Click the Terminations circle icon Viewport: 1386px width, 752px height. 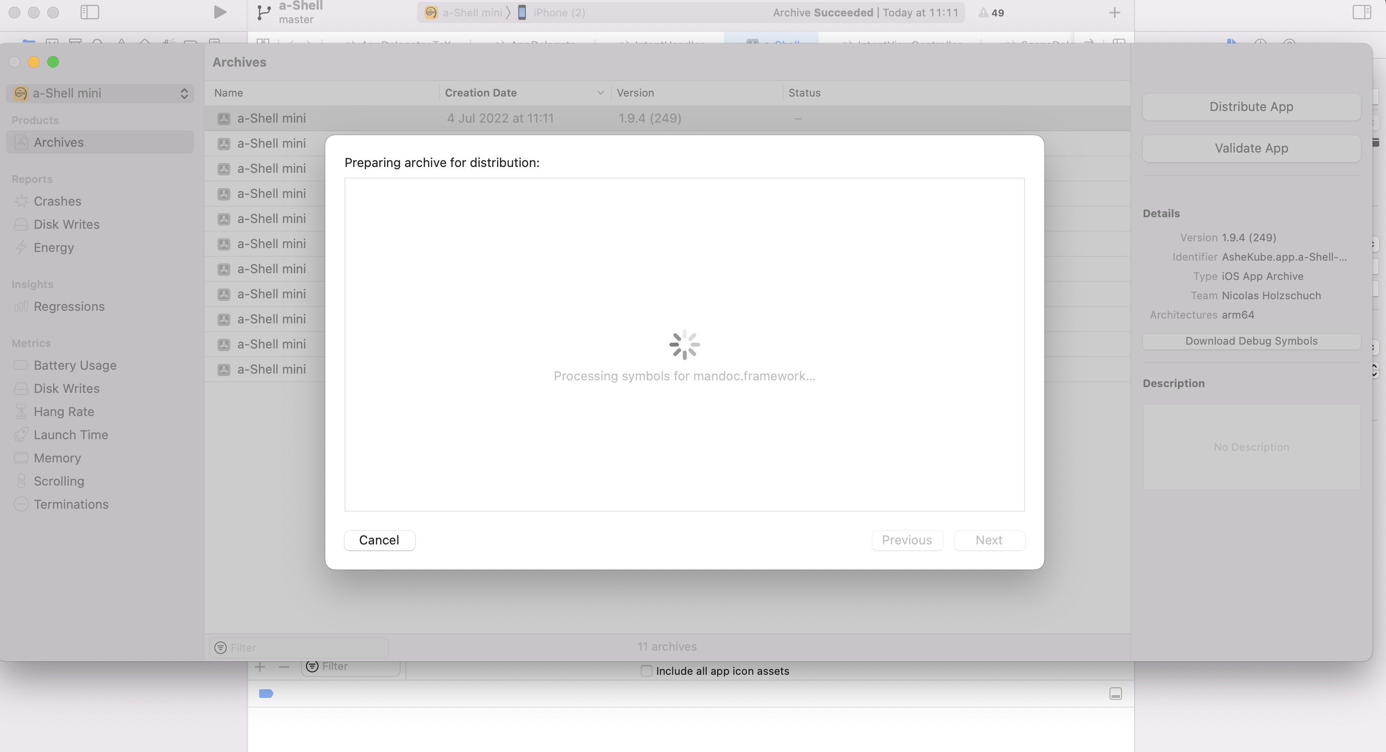[x=21, y=504]
